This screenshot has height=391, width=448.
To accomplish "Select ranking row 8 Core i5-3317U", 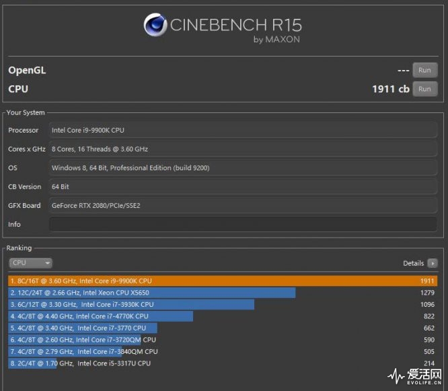I will click(223, 363).
